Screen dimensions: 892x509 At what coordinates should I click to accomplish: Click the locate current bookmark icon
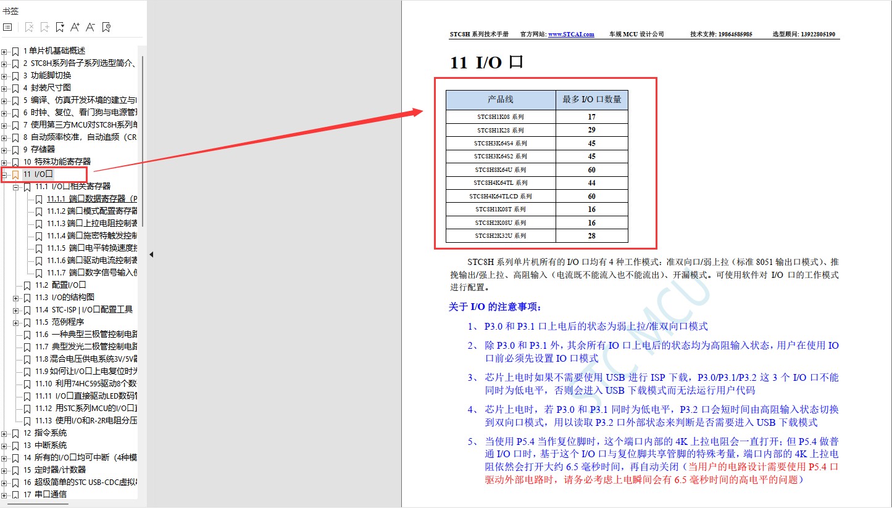106,27
